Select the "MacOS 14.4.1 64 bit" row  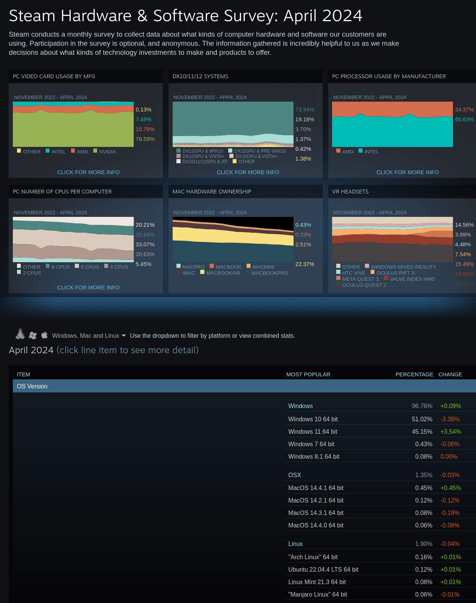pyautogui.click(x=380, y=488)
